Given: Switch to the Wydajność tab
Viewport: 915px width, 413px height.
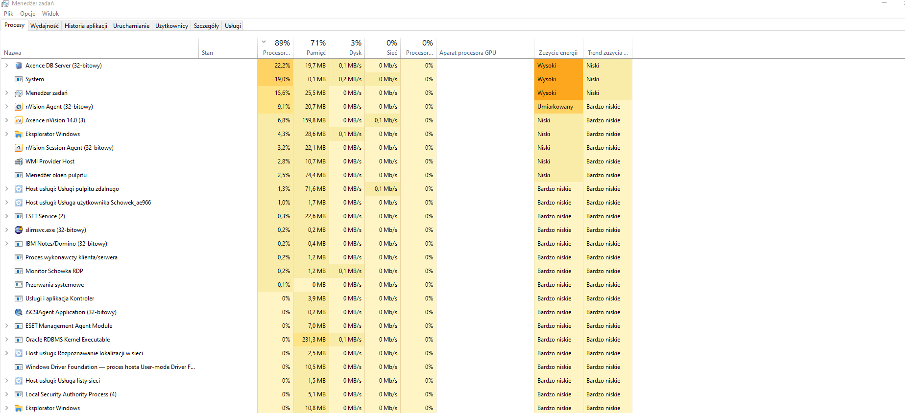Looking at the screenshot, I should click(45, 26).
